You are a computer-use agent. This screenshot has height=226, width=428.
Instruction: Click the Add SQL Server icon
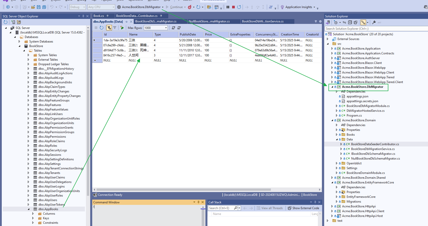coord(13,22)
